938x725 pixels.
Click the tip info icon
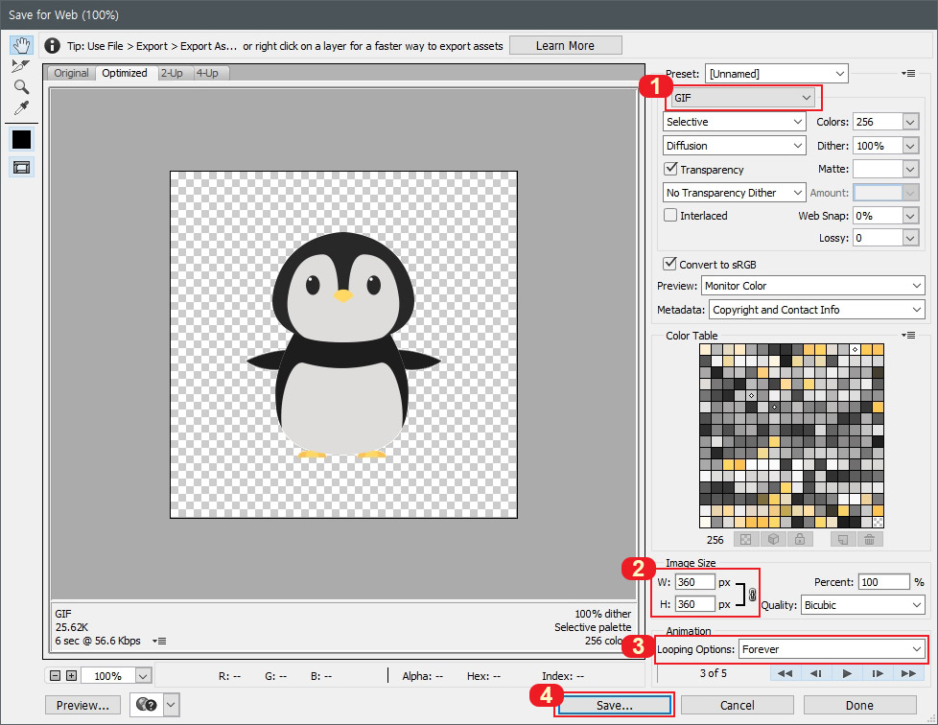pyautogui.click(x=53, y=45)
